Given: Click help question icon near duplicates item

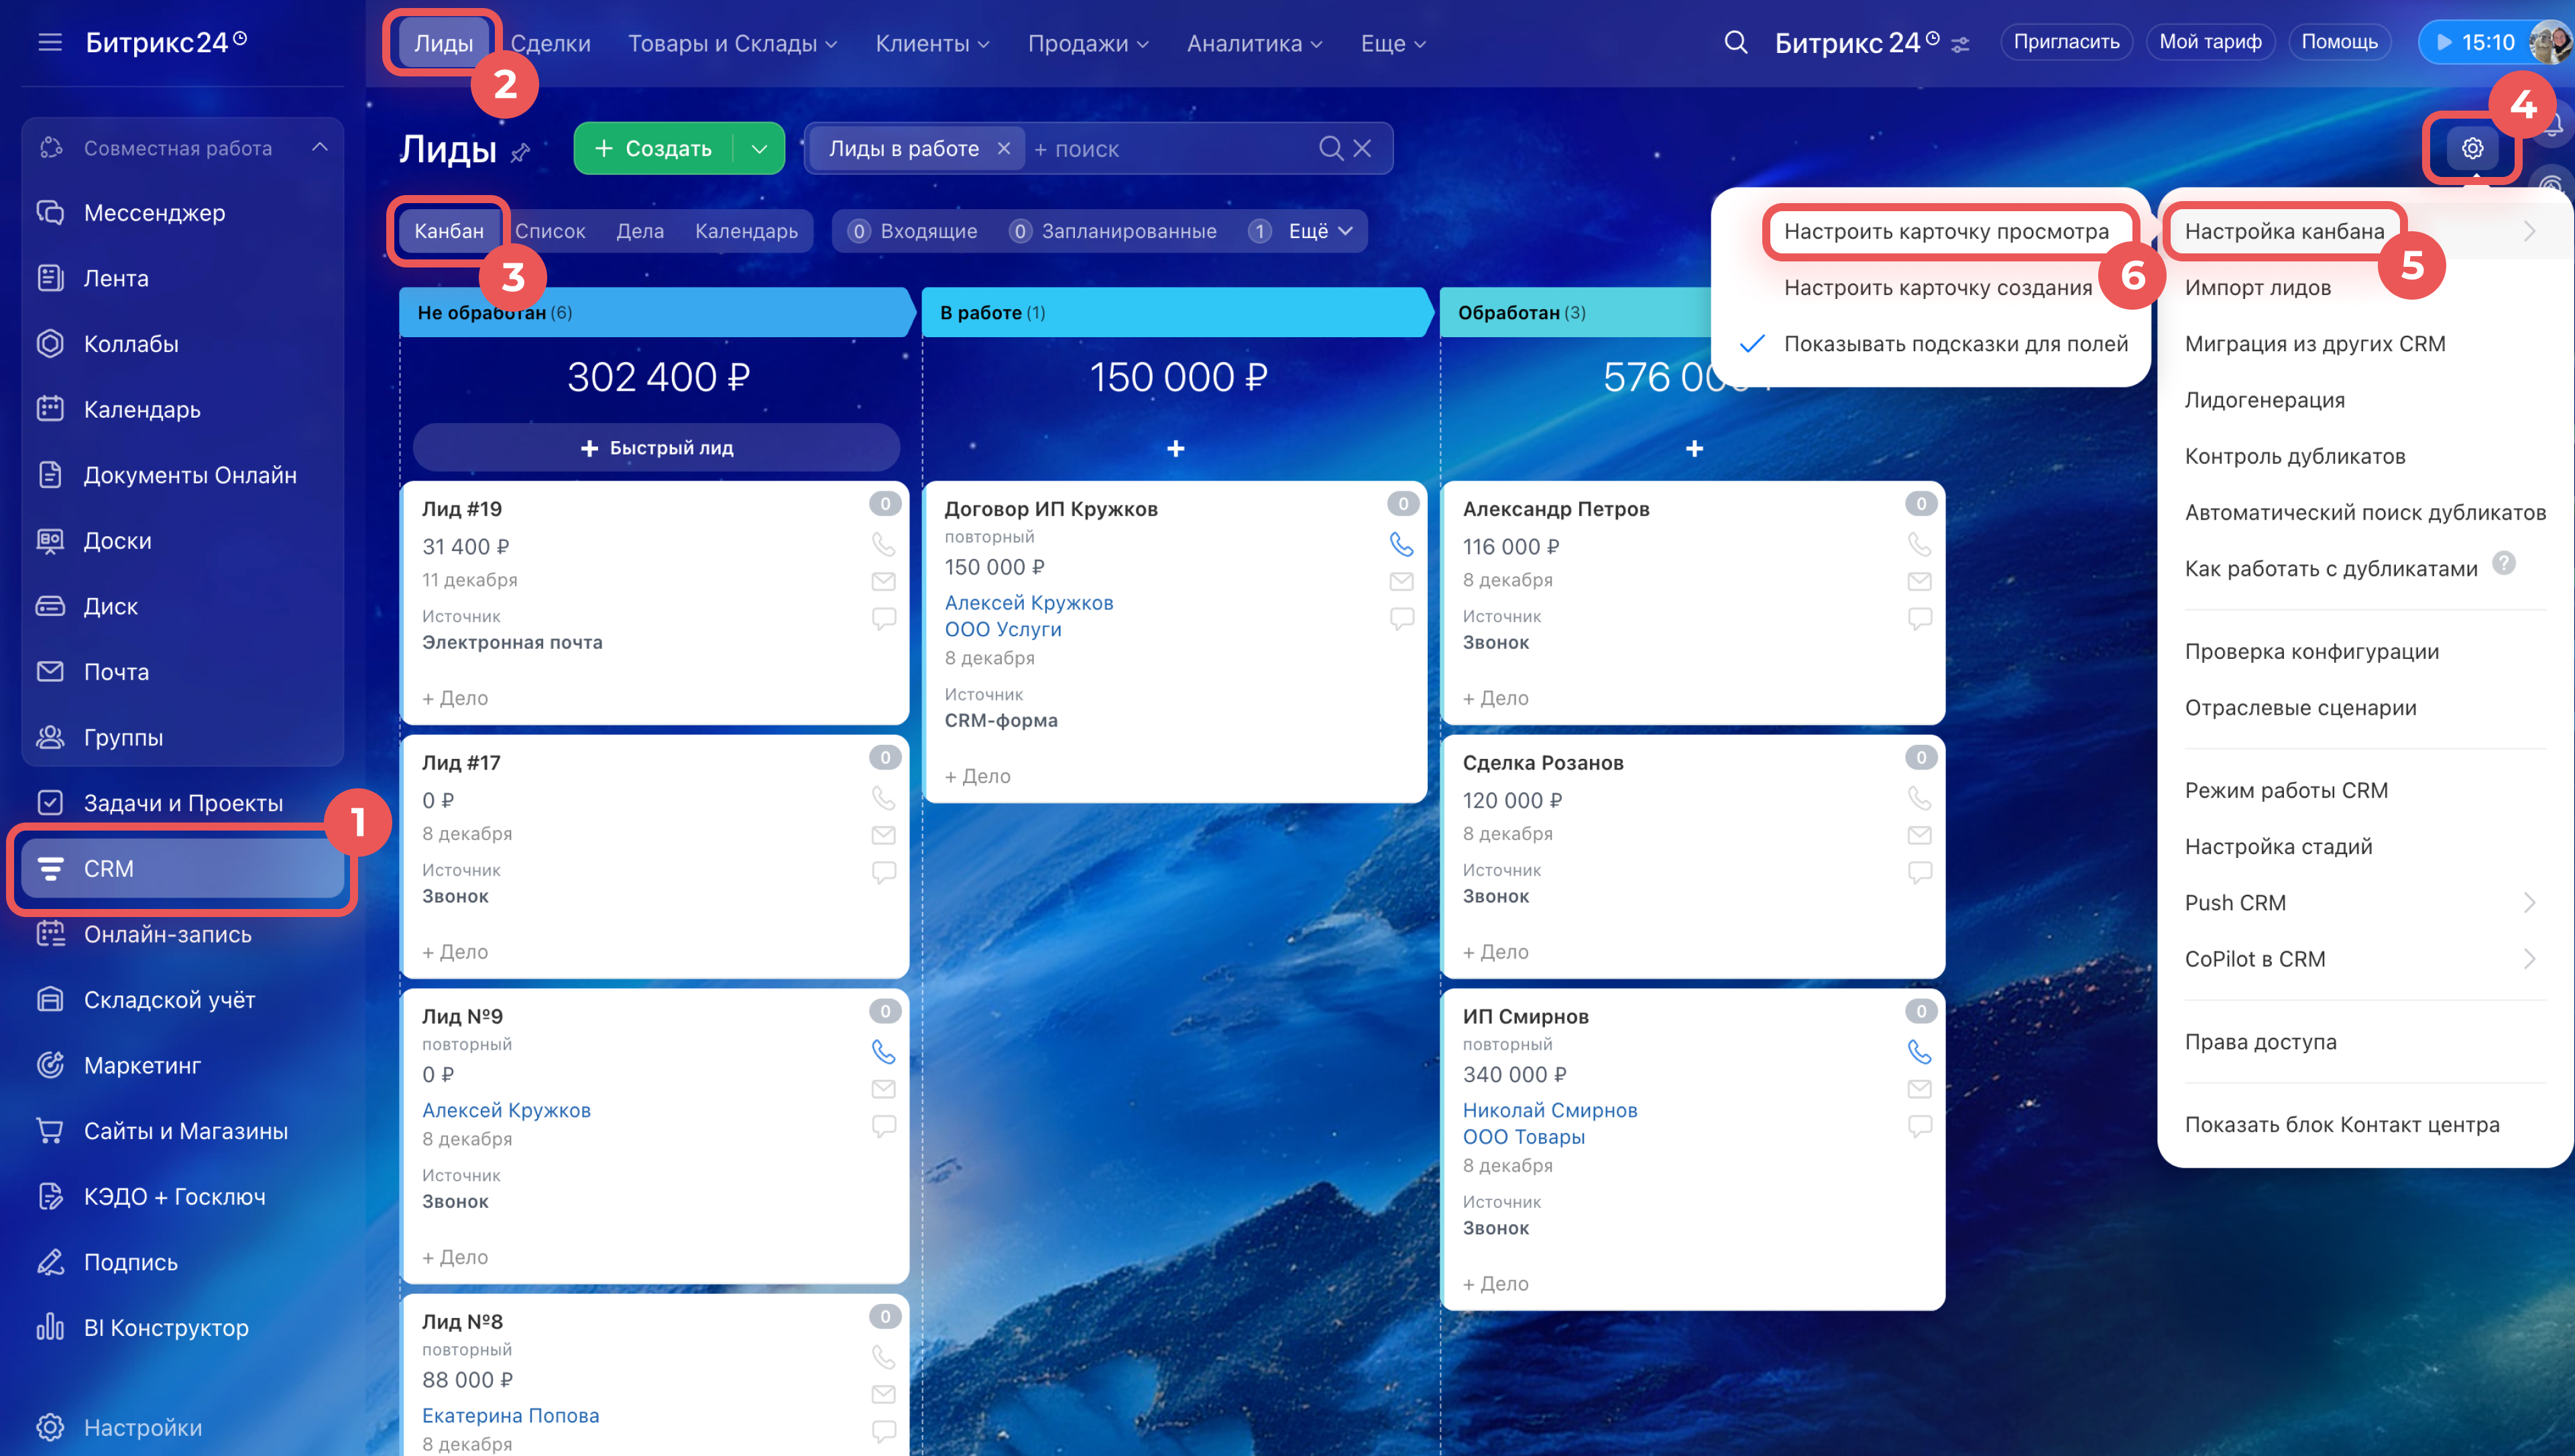Looking at the screenshot, I should click(x=2503, y=564).
